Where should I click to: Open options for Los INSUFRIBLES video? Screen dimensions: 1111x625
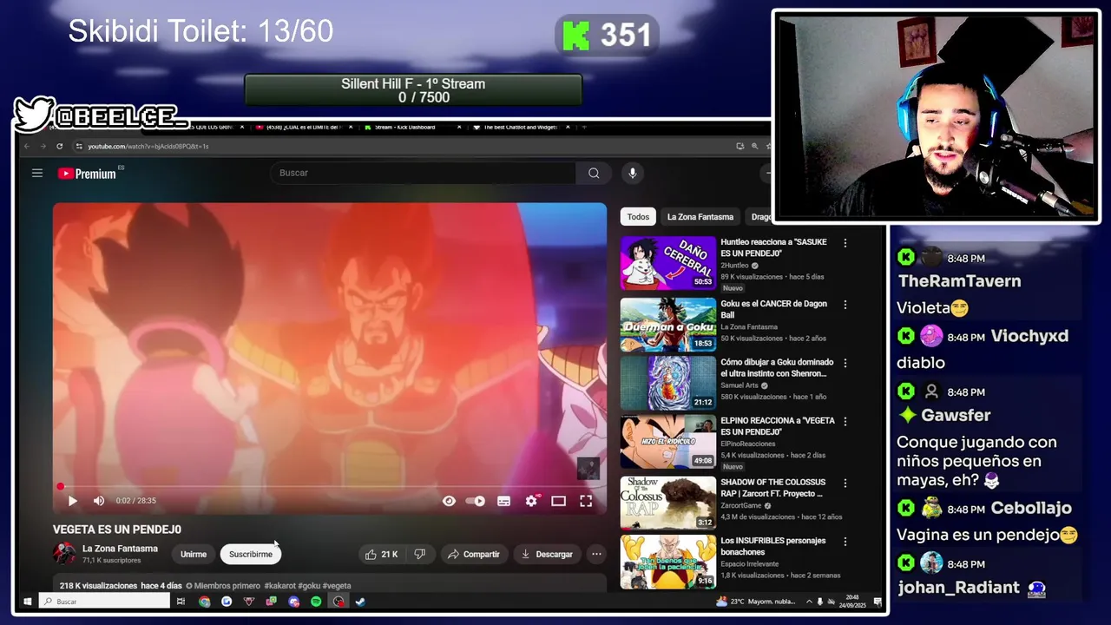point(845,541)
